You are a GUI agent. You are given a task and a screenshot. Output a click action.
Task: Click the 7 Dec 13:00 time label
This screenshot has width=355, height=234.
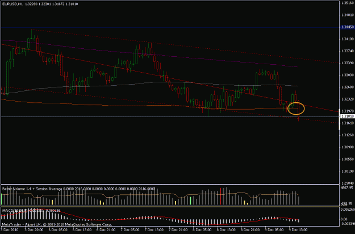(154, 230)
